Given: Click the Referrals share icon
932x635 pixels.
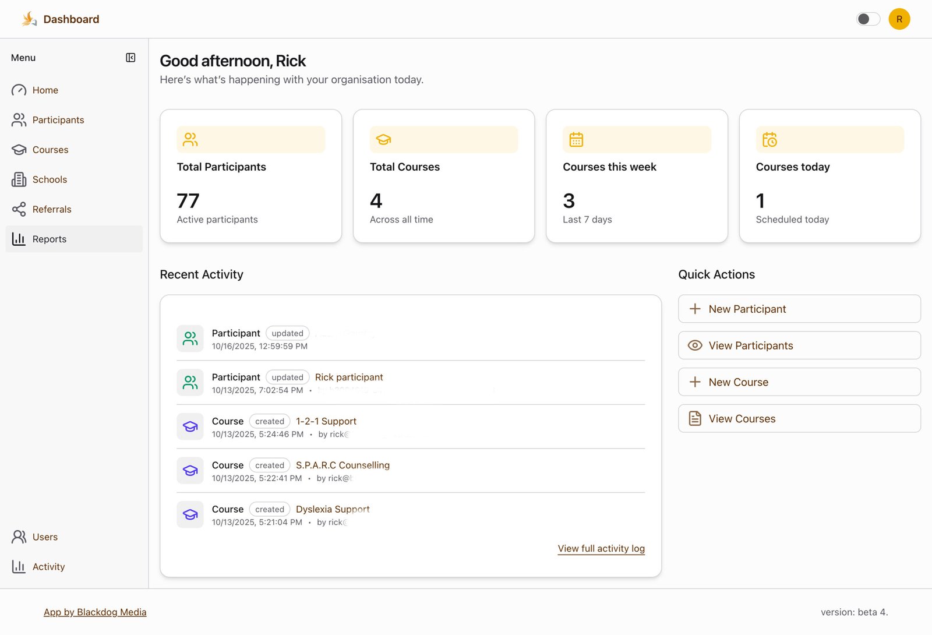Looking at the screenshot, I should coord(19,209).
